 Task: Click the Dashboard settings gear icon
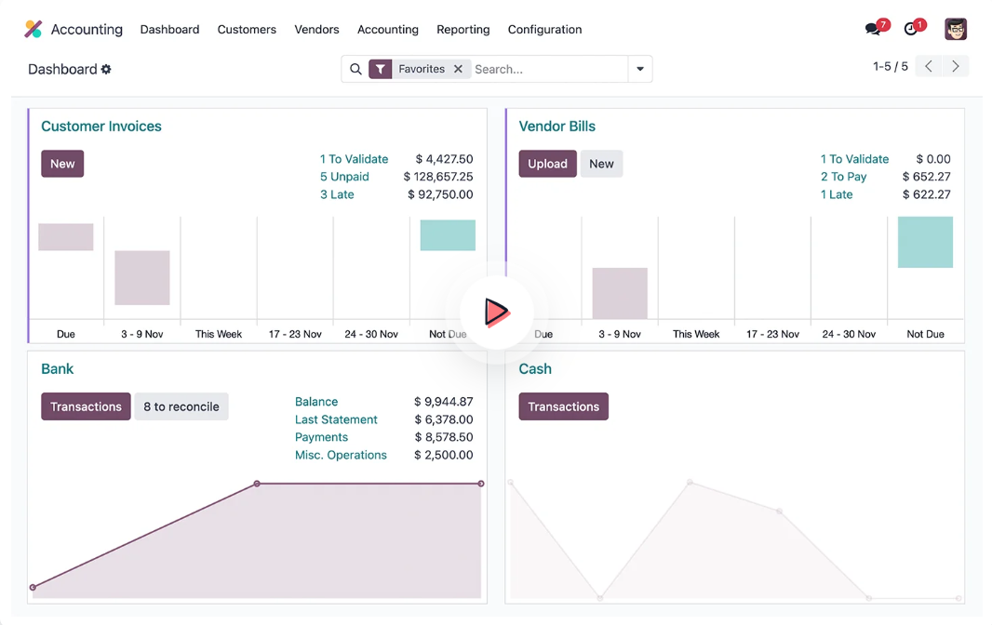(106, 70)
